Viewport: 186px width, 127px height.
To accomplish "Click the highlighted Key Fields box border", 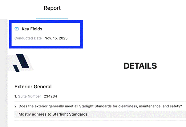I will (x=46, y=21).
